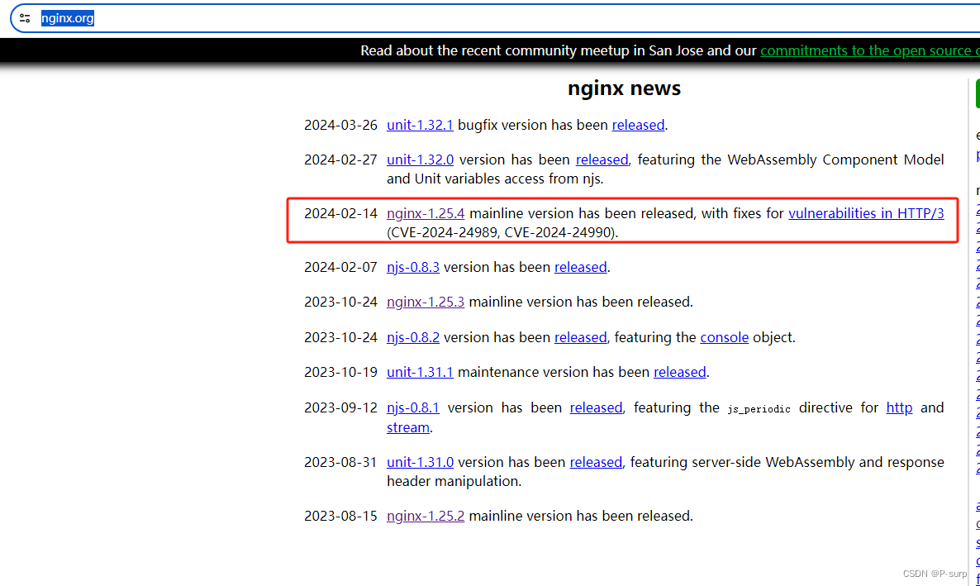Click the date 2024-03-26
980x586 pixels.
(x=340, y=125)
